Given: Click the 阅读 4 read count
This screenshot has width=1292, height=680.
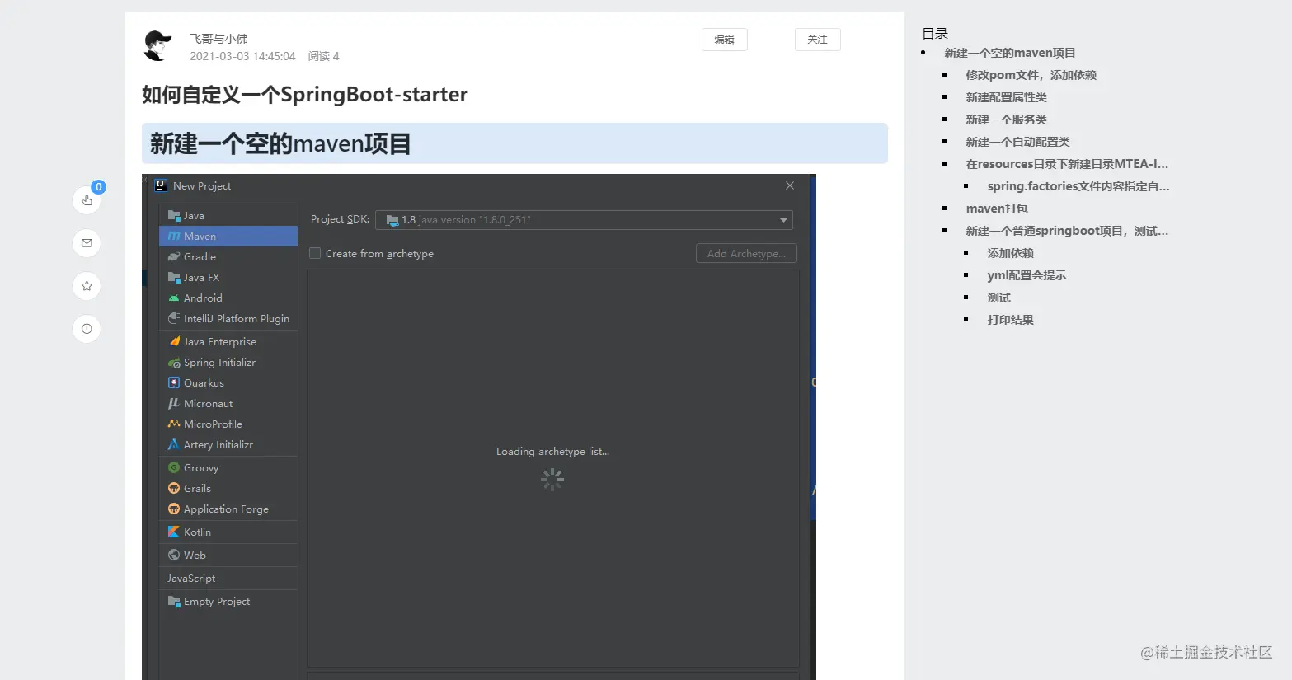Looking at the screenshot, I should pyautogui.click(x=324, y=56).
